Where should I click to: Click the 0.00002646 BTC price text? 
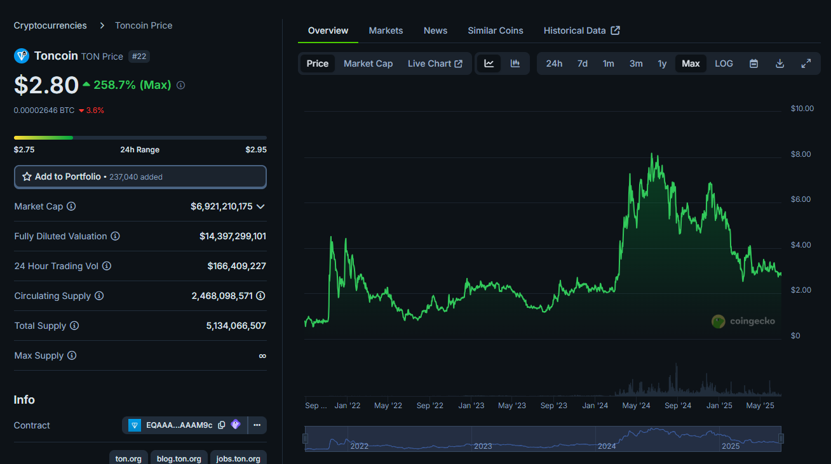click(x=44, y=110)
